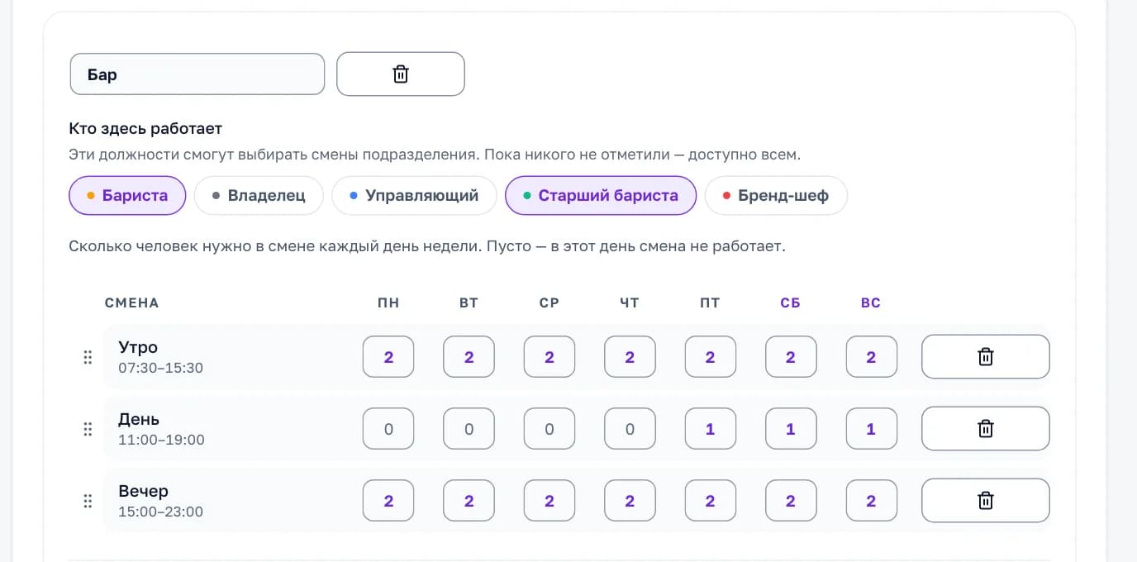
Task: Edit Вечер headcount for ПТ
Action: (711, 501)
